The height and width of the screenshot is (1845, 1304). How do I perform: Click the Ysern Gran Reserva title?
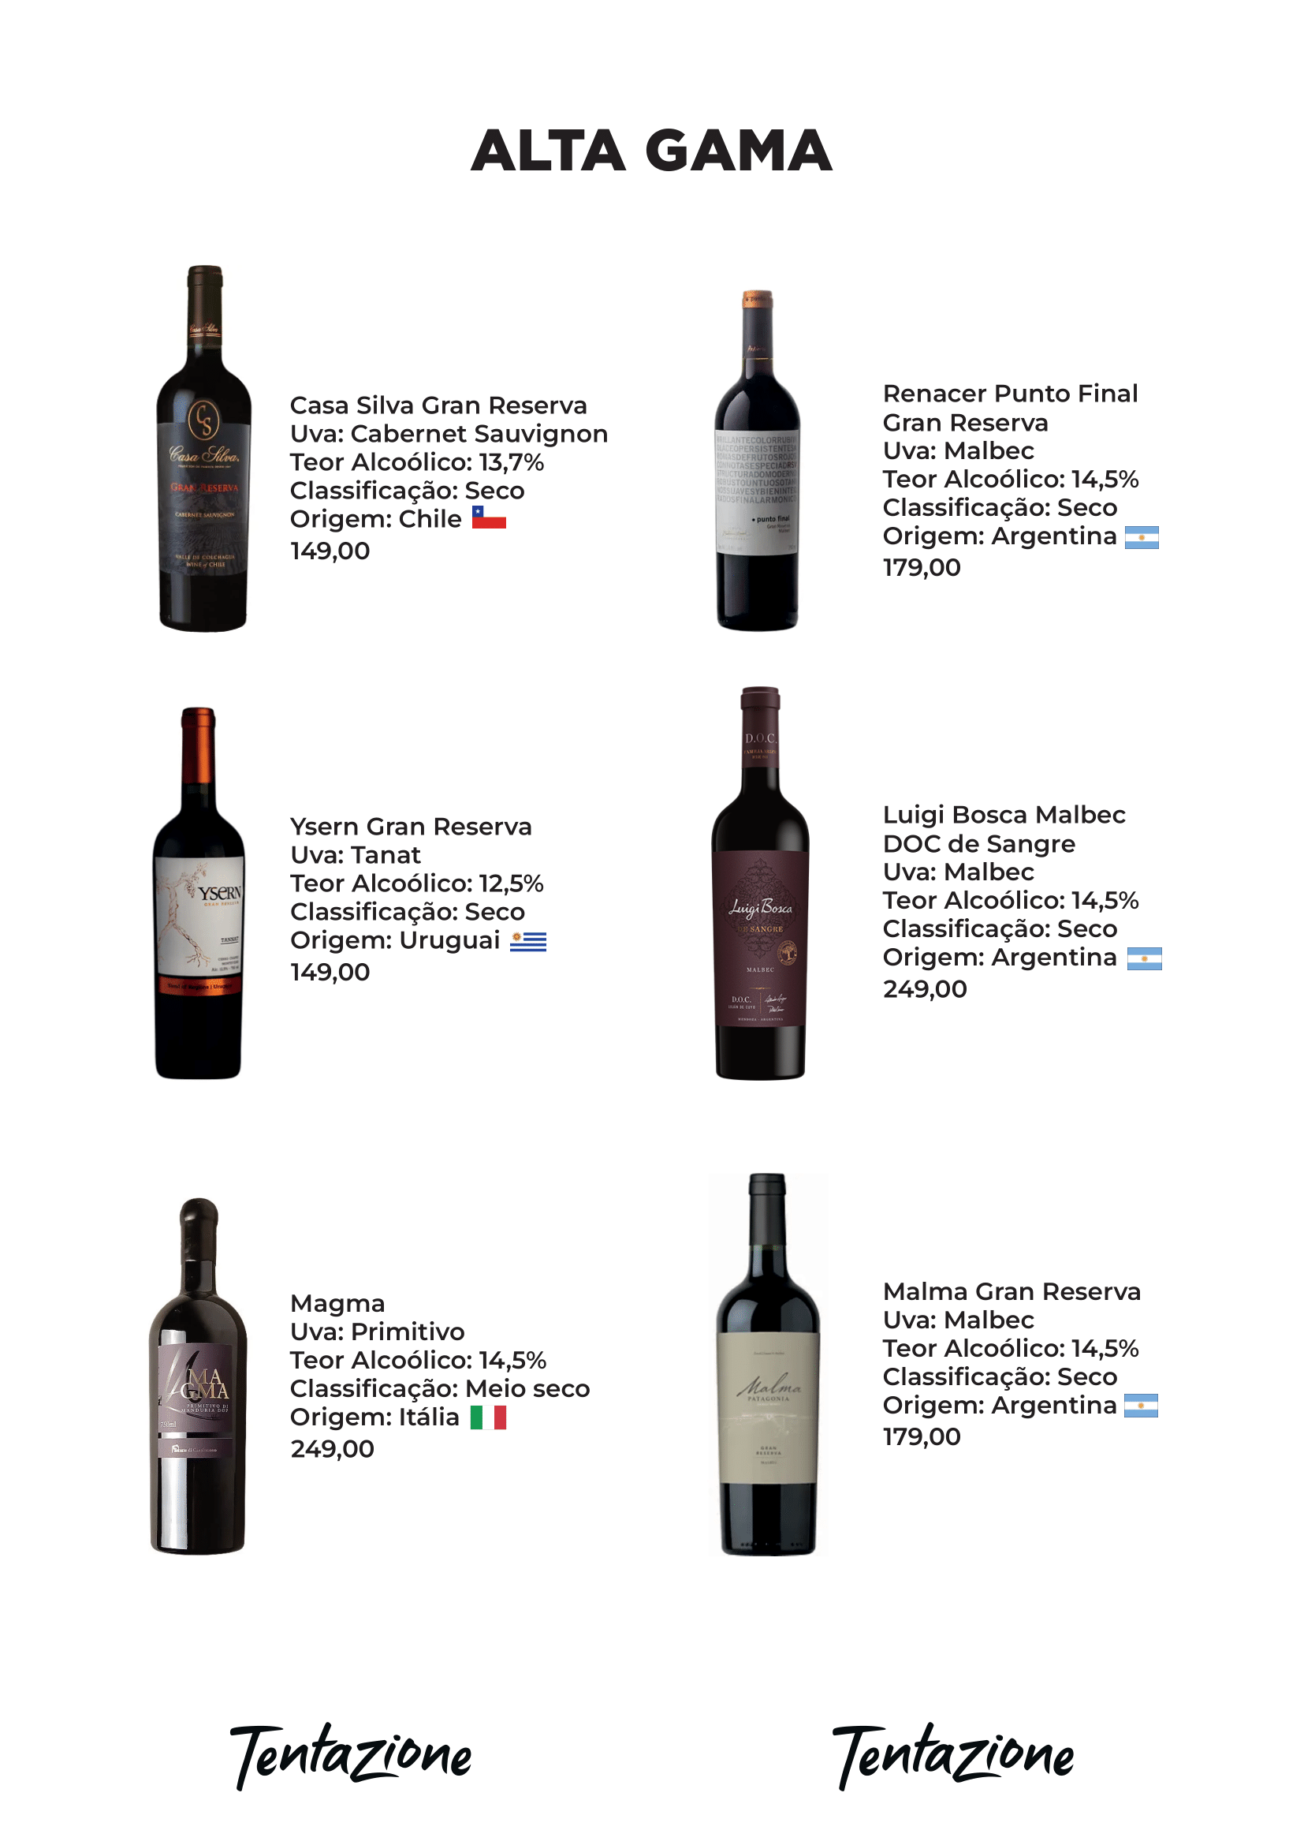coord(410,826)
